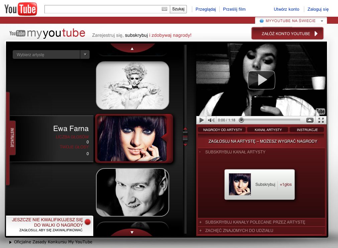Viewport: 338px width, 248px height.
Task: Click the Szukaj search button
Action: (178, 9)
